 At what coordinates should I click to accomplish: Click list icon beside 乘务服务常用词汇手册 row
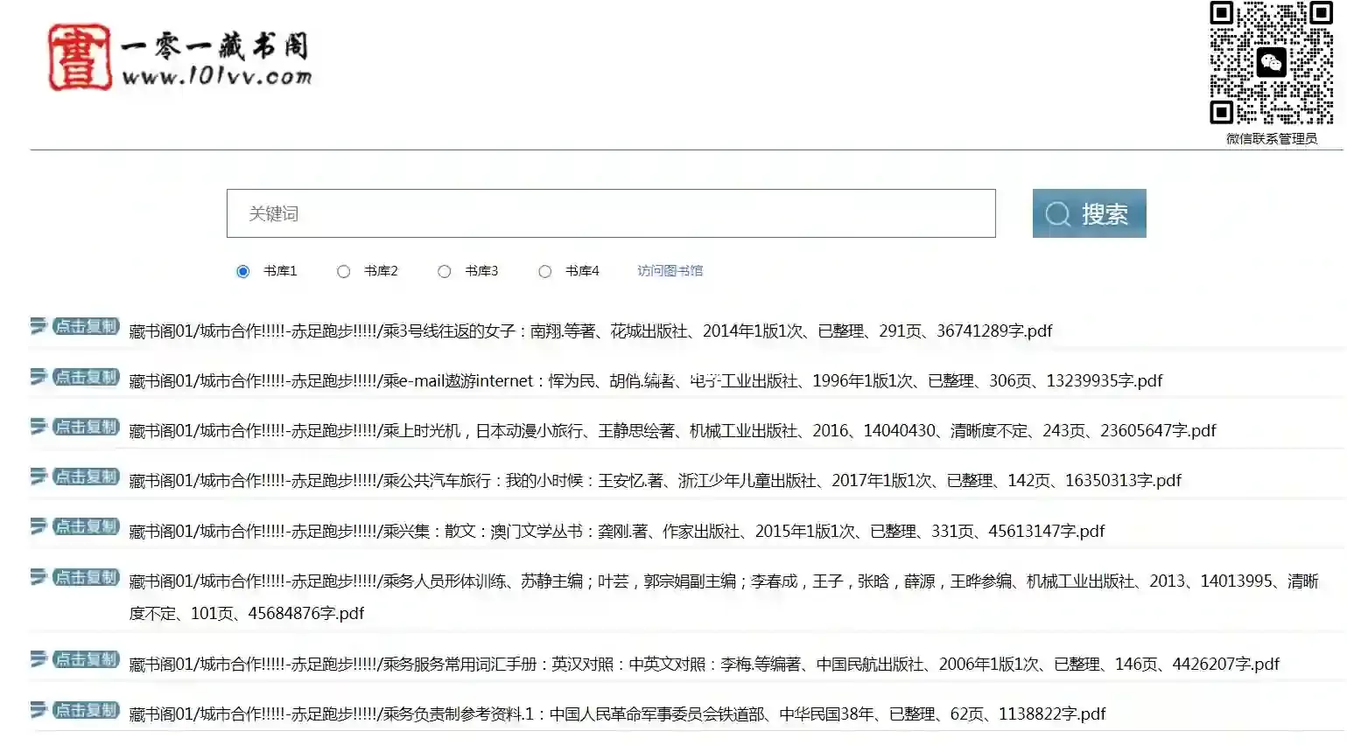pos(39,659)
